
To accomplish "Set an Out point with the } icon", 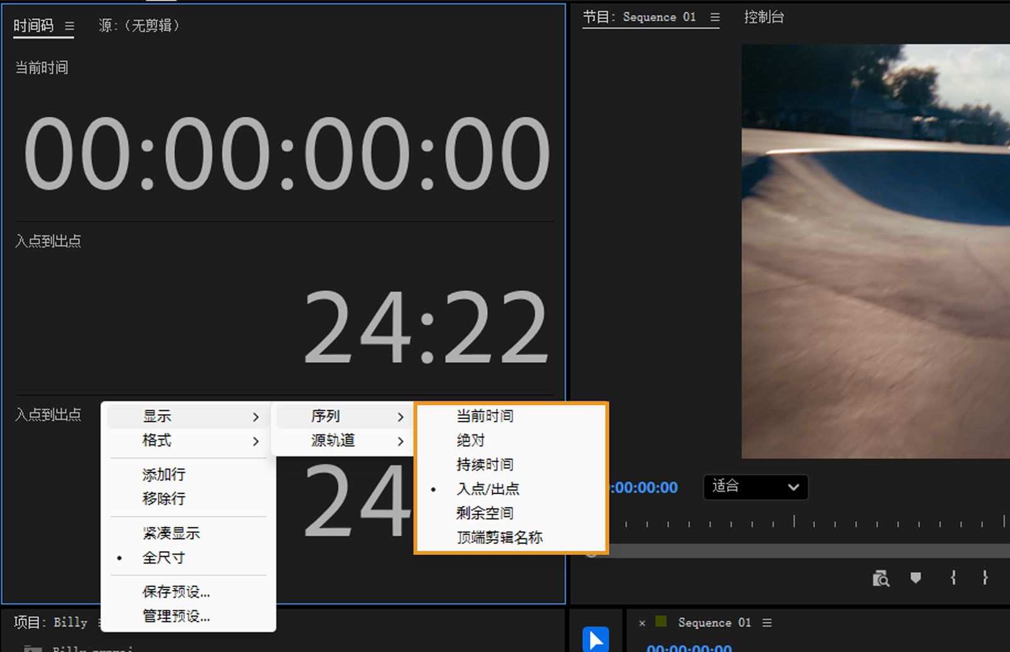I will coord(985,578).
